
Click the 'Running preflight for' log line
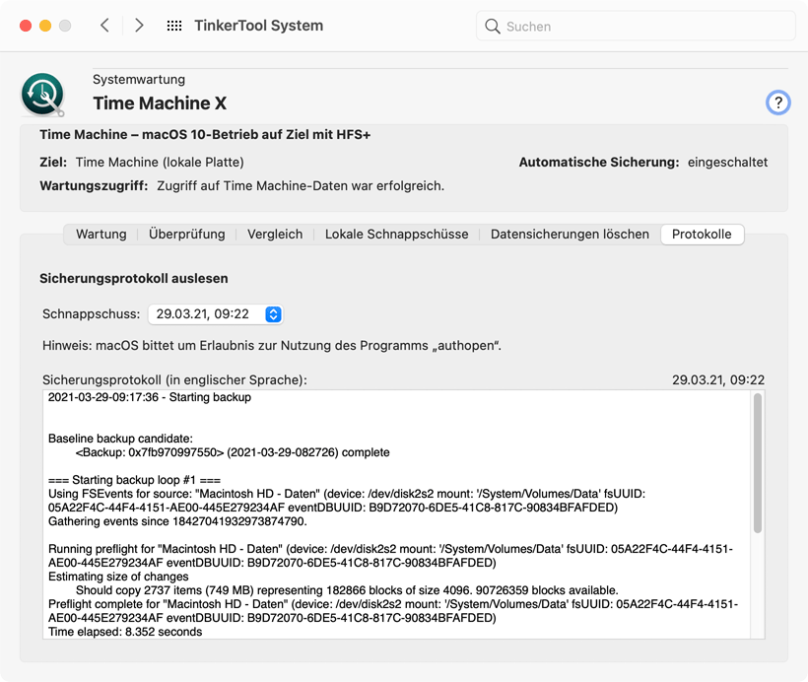tap(390, 556)
